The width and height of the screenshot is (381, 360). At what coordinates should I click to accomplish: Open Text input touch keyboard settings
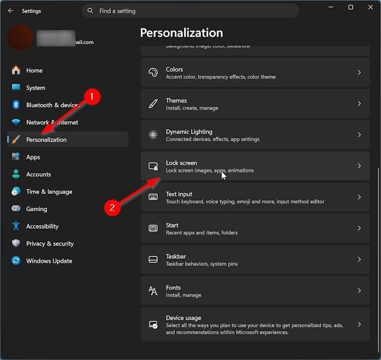click(x=255, y=197)
